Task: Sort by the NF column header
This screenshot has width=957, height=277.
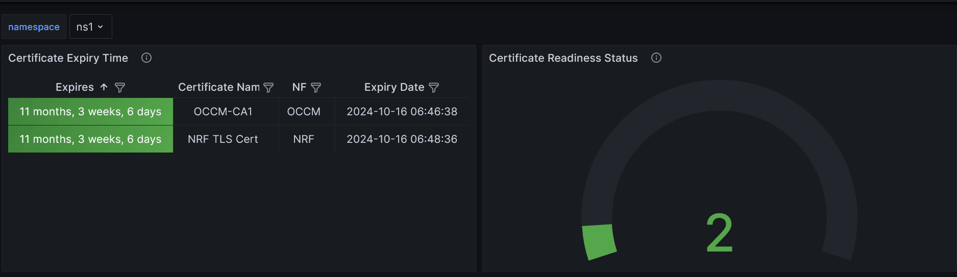Action: coord(299,87)
